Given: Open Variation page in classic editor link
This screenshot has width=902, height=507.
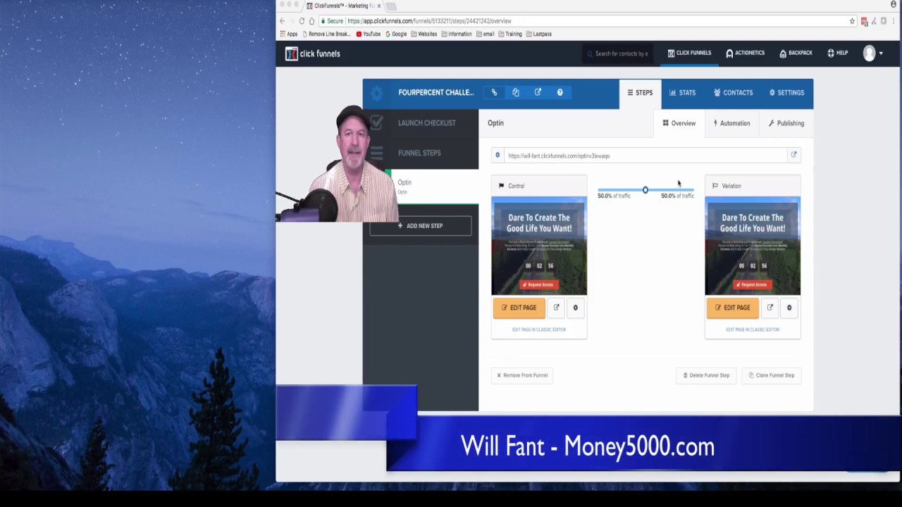Looking at the screenshot, I should (x=753, y=330).
